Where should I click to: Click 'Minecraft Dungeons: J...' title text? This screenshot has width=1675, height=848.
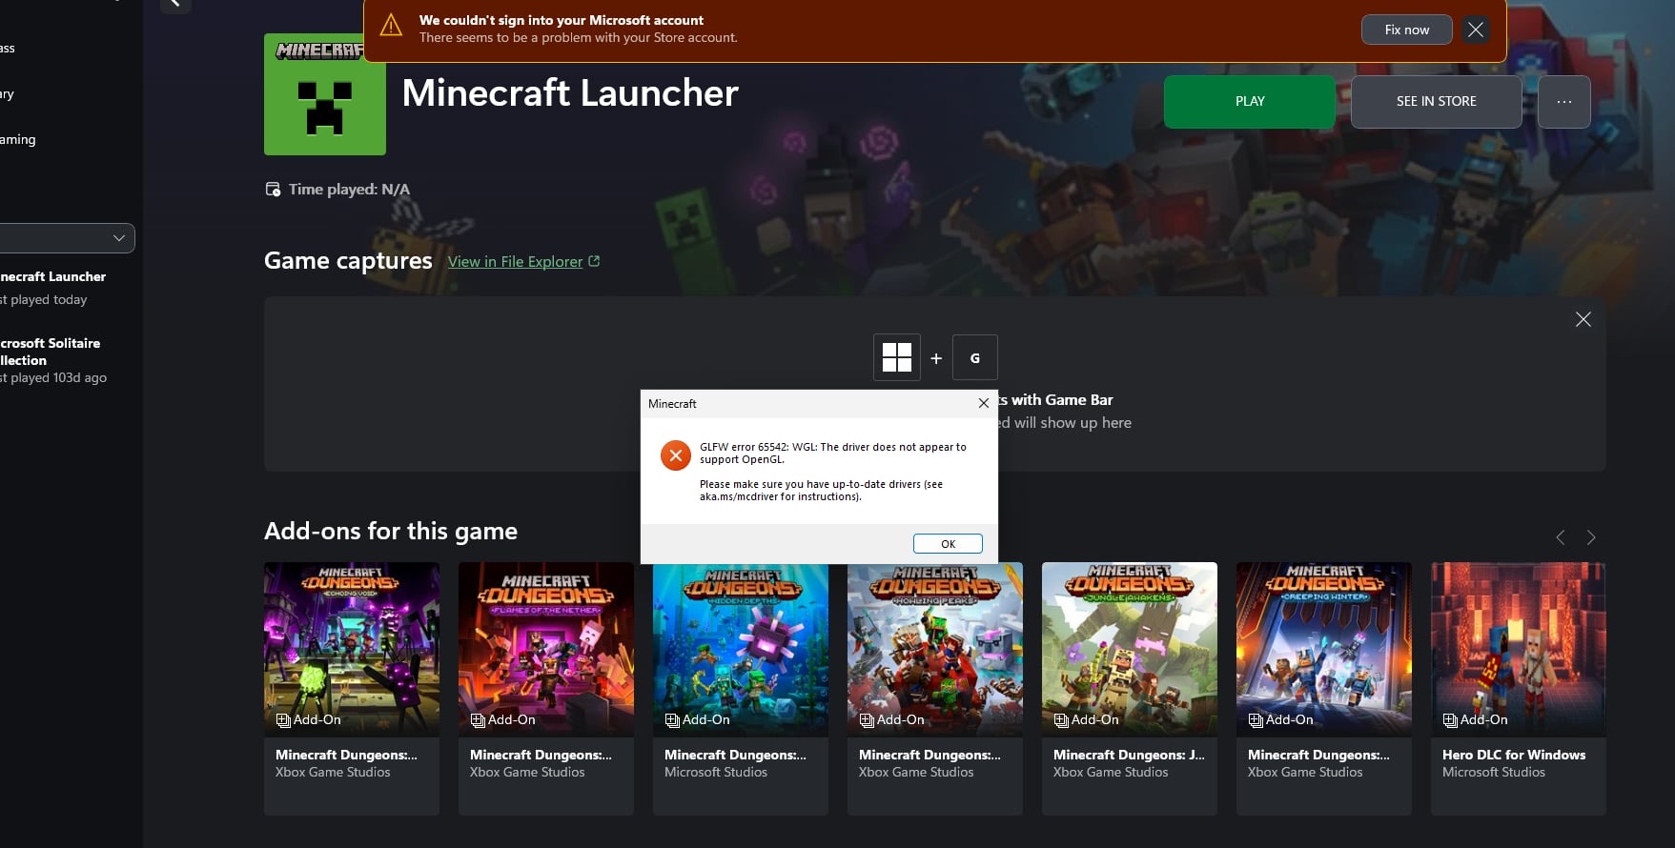[x=1129, y=755]
